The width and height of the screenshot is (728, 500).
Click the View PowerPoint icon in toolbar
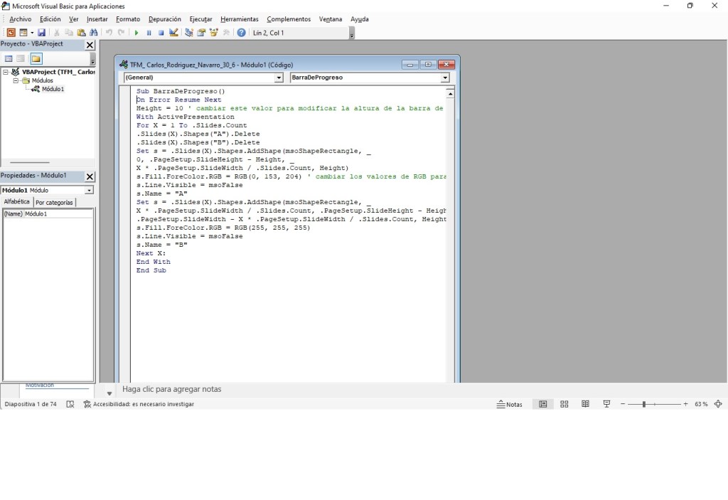pyautogui.click(x=11, y=33)
